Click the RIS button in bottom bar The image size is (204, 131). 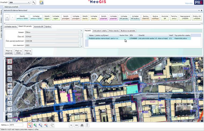coord(76,125)
